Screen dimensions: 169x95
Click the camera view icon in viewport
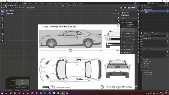tap(118, 23)
